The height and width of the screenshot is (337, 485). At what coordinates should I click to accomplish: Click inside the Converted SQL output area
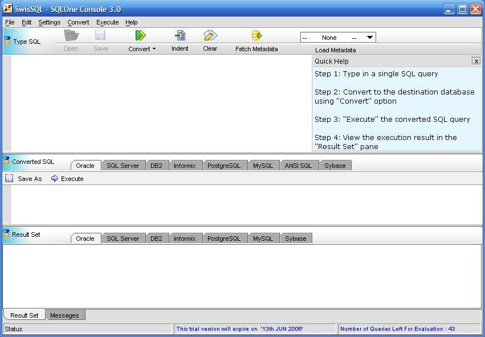click(x=247, y=204)
